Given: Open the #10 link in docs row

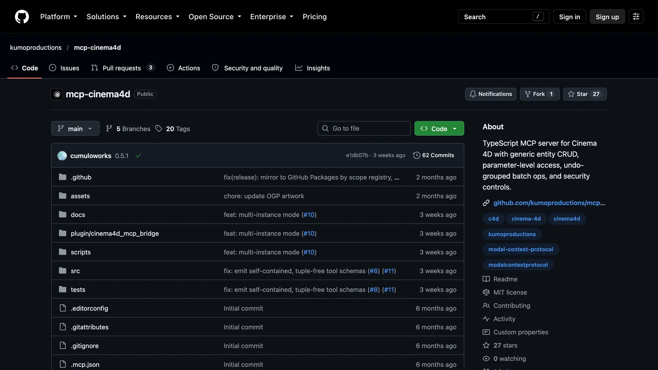Looking at the screenshot, I should click(x=309, y=215).
